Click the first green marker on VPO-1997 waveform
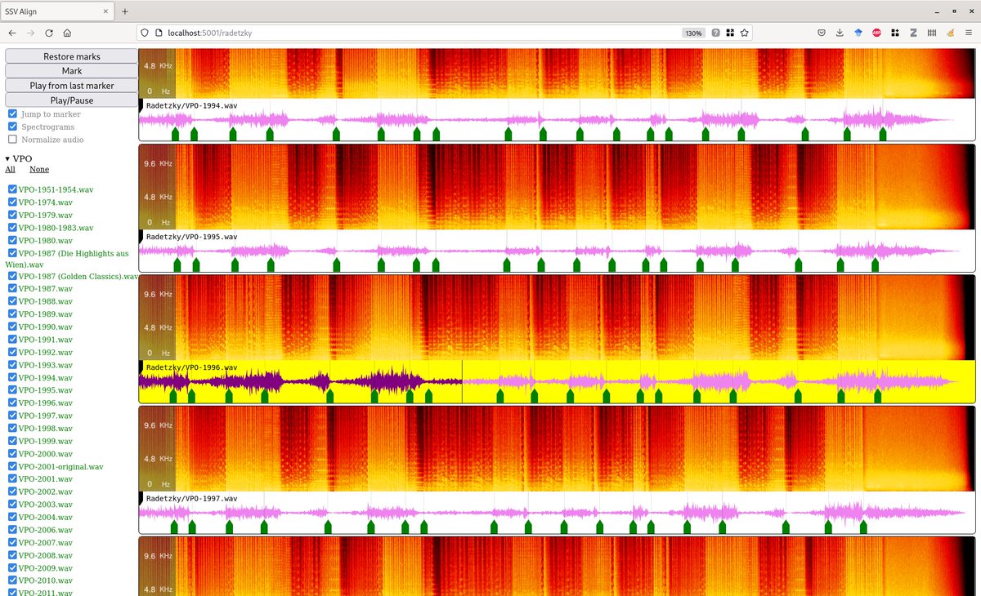This screenshot has height=596, width=981. [174, 527]
